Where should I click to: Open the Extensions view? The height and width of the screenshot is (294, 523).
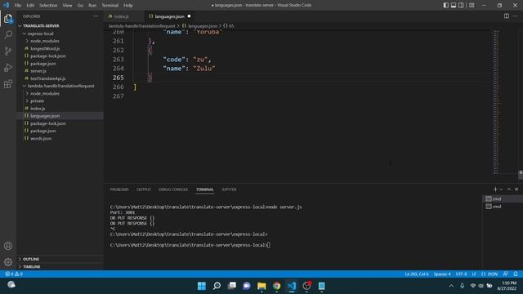8,83
